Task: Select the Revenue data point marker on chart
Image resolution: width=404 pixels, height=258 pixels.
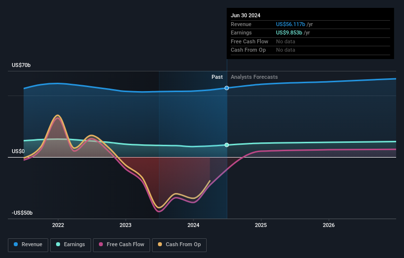Action: click(x=227, y=88)
